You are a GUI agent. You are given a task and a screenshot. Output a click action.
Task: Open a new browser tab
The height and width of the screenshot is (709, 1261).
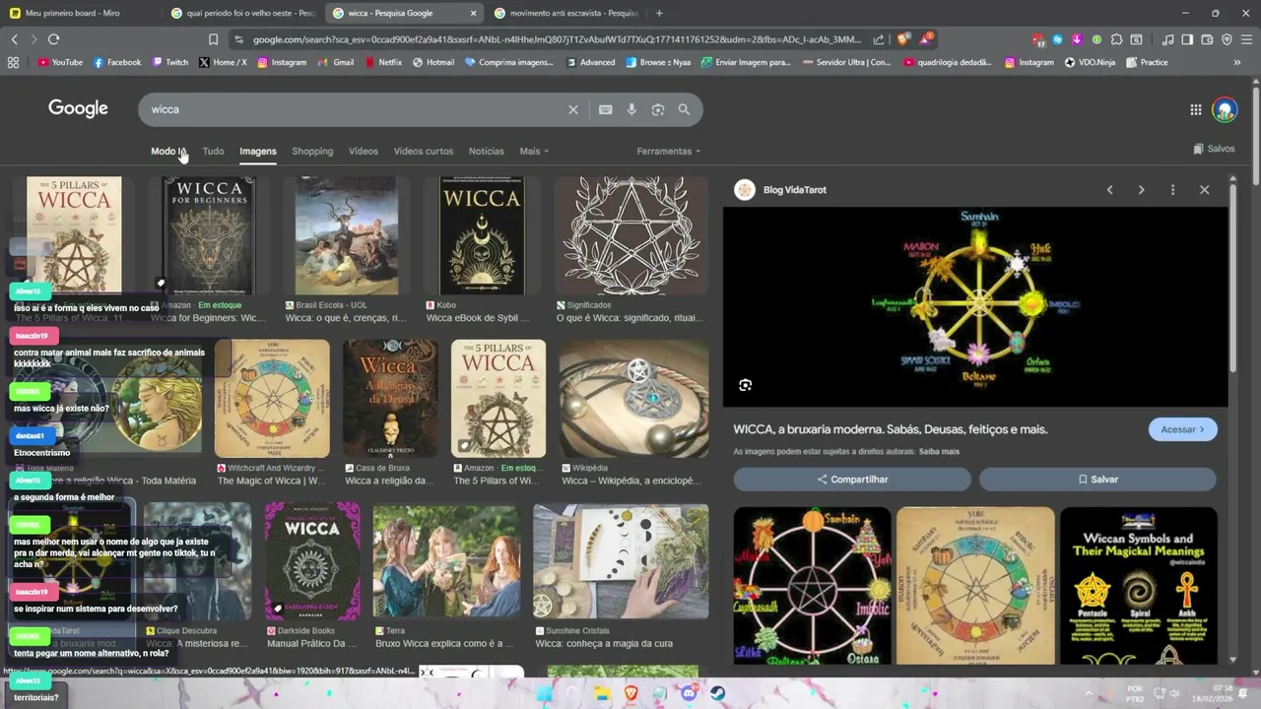[x=659, y=13]
